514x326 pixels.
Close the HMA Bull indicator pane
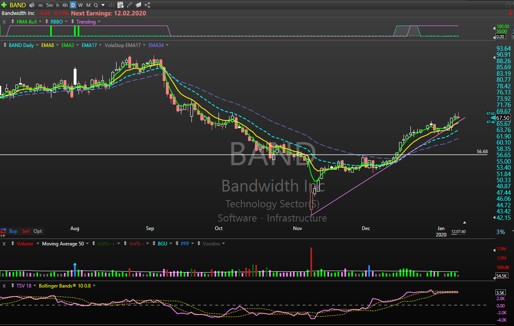coord(4,22)
